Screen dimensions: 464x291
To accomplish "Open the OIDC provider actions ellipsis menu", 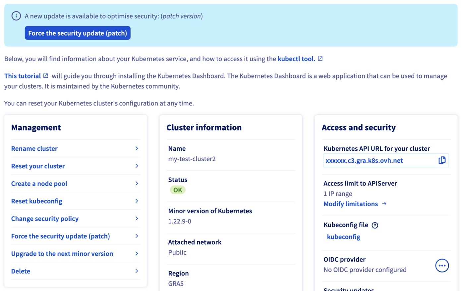I will pyautogui.click(x=442, y=265).
